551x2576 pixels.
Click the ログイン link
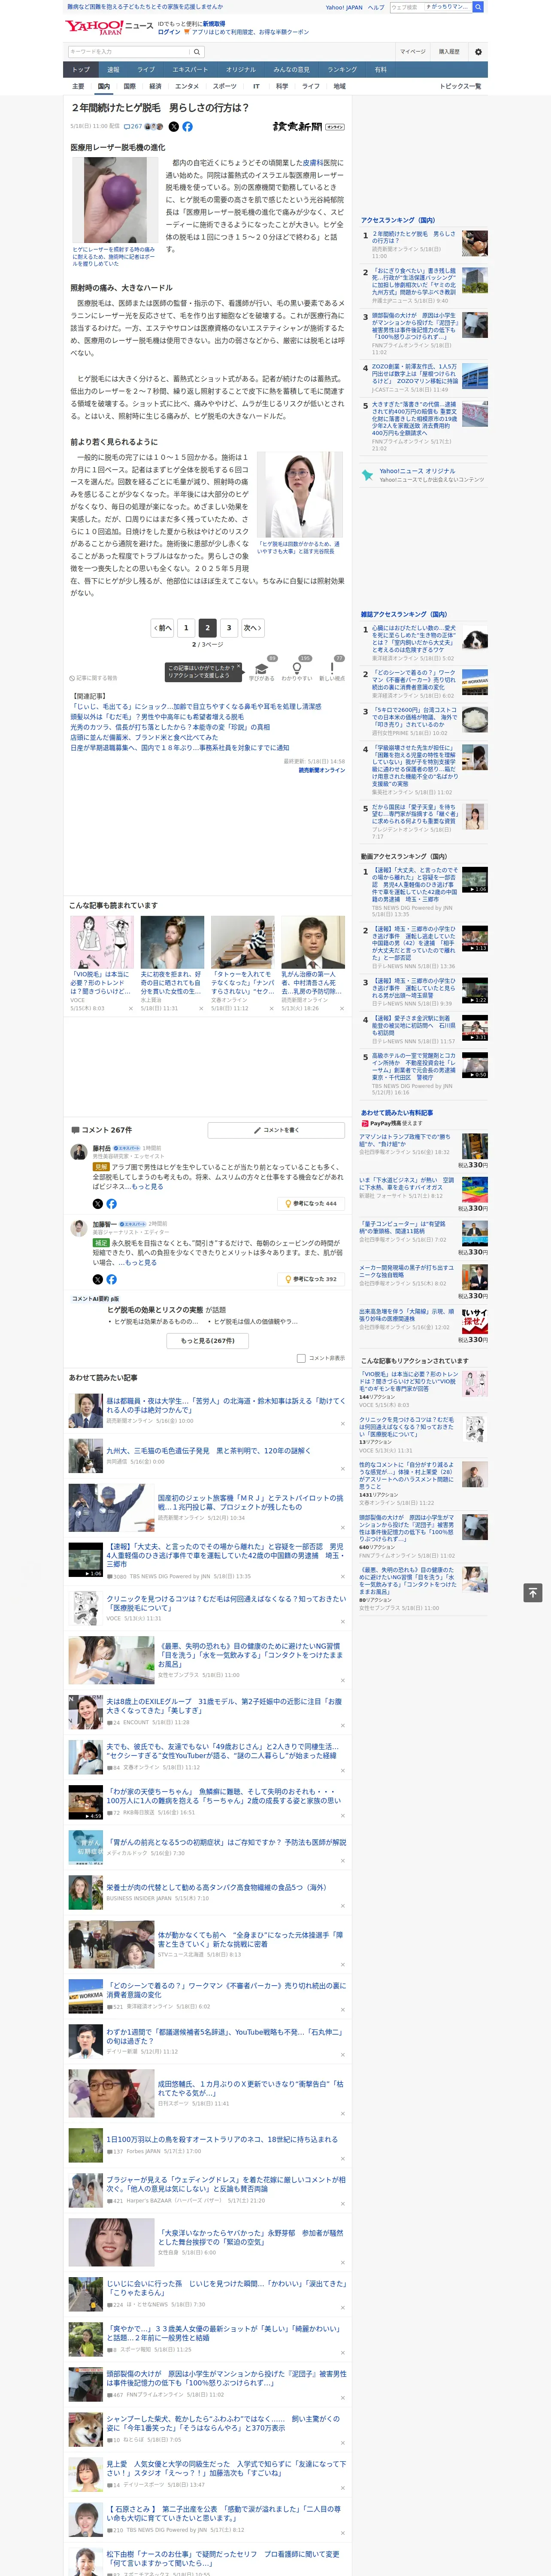click(x=169, y=32)
